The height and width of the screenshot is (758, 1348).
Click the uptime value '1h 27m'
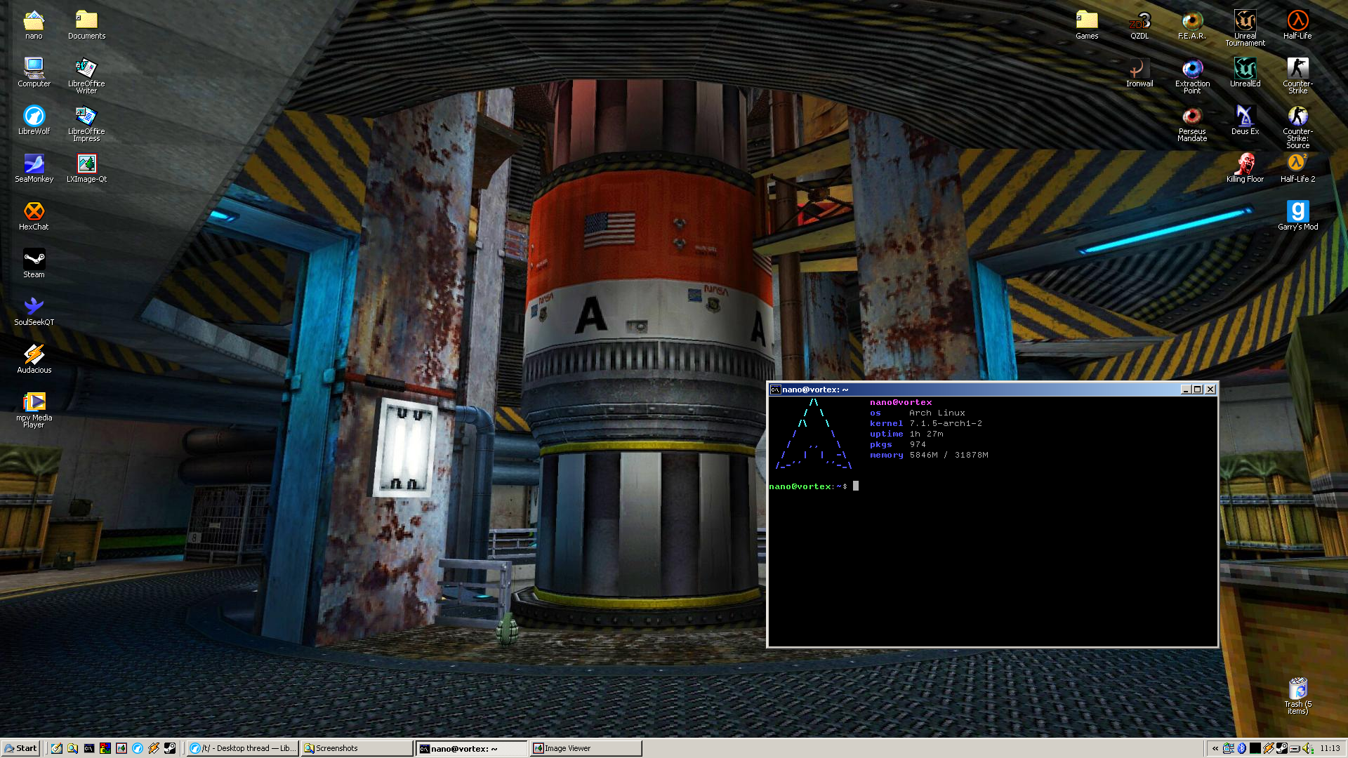click(x=926, y=434)
